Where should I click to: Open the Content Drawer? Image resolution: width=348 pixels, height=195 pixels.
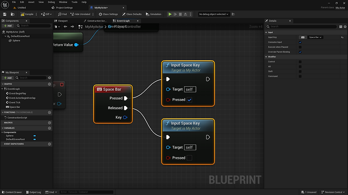[x=12, y=192]
